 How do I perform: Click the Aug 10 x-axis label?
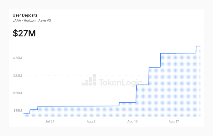[x=132, y=121]
